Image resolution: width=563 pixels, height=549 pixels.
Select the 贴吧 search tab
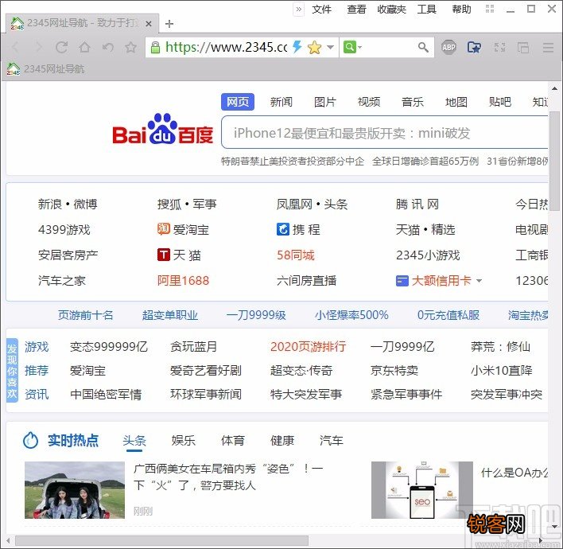click(x=500, y=102)
